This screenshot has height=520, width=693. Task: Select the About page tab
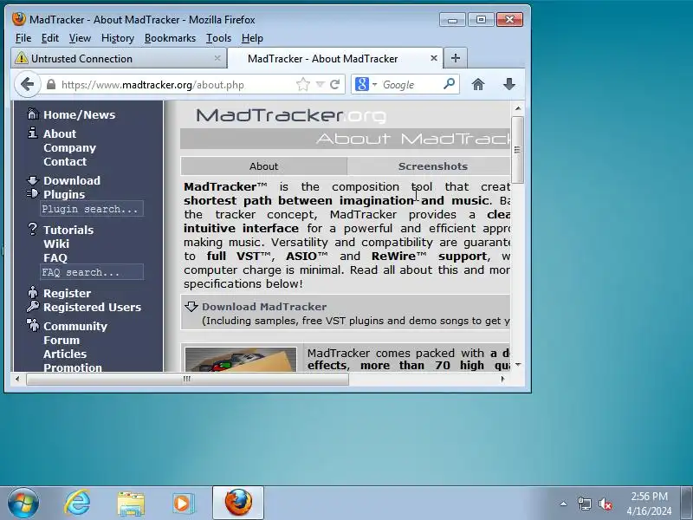tap(264, 166)
